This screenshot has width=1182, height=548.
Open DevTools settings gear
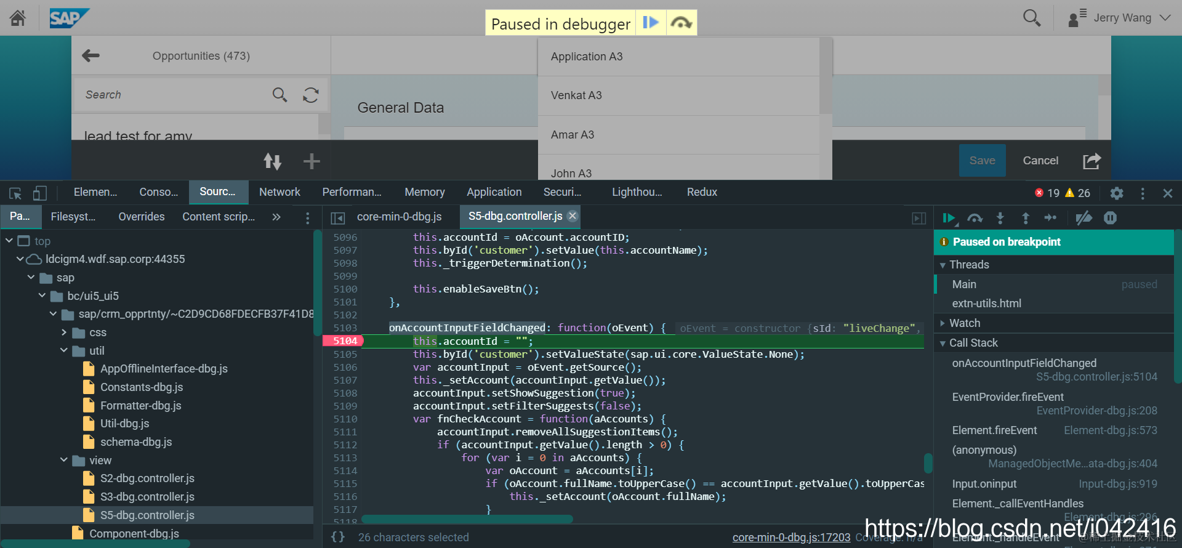click(1117, 193)
